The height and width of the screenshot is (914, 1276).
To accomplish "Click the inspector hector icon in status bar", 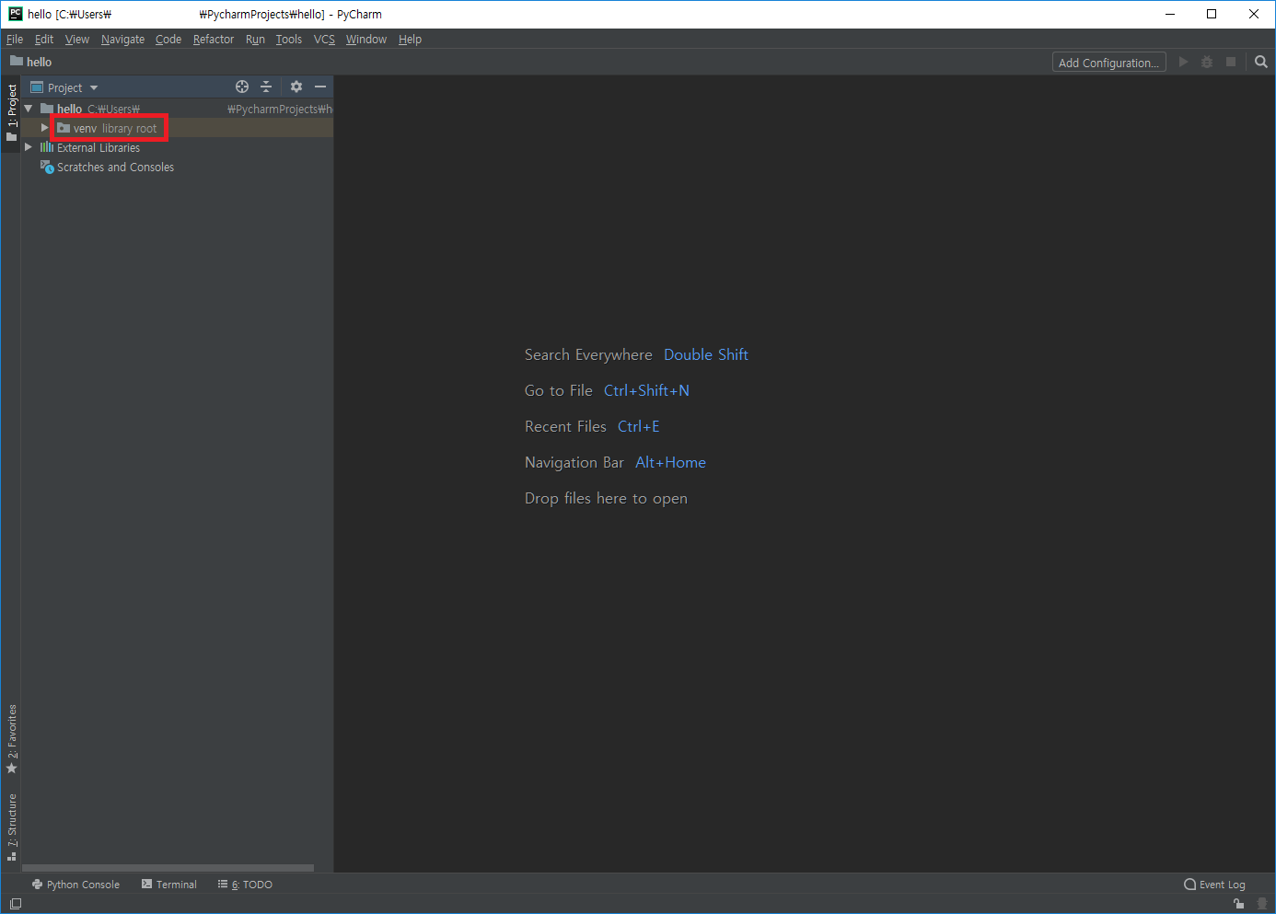I will [1262, 904].
